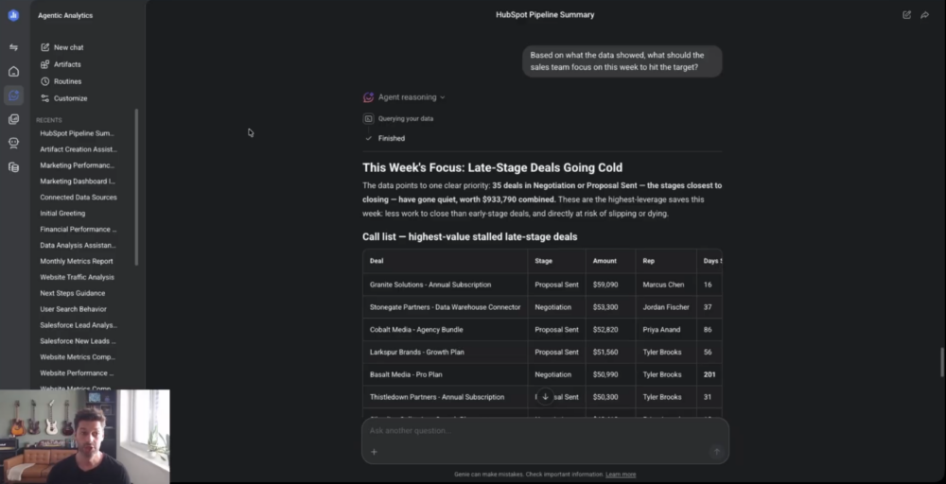Click the share arrow icon top right

[924, 15]
